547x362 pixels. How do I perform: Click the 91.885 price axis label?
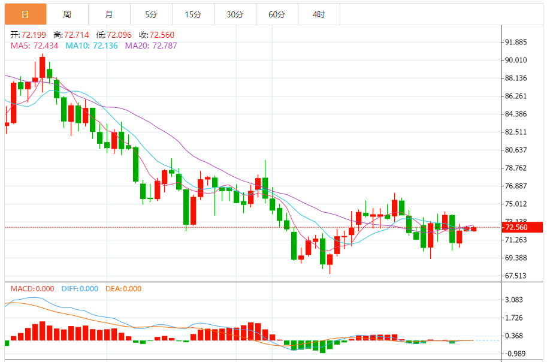point(516,42)
